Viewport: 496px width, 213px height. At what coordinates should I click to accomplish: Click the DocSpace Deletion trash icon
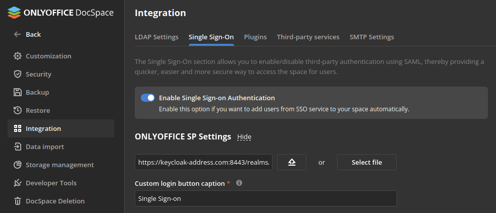tap(17, 201)
